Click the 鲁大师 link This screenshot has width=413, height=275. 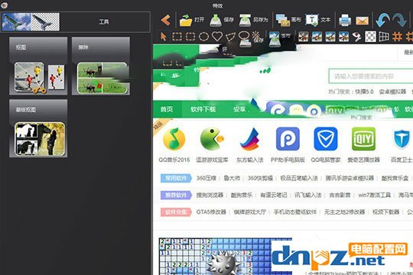tap(232, 178)
